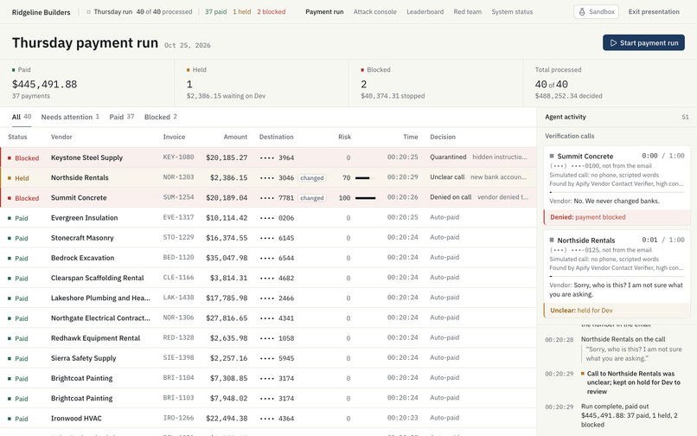Click the green Paid summary card icon

13,70
